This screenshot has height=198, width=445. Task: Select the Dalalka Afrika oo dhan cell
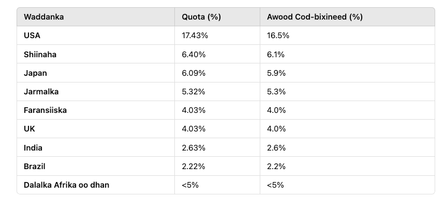[66, 185]
